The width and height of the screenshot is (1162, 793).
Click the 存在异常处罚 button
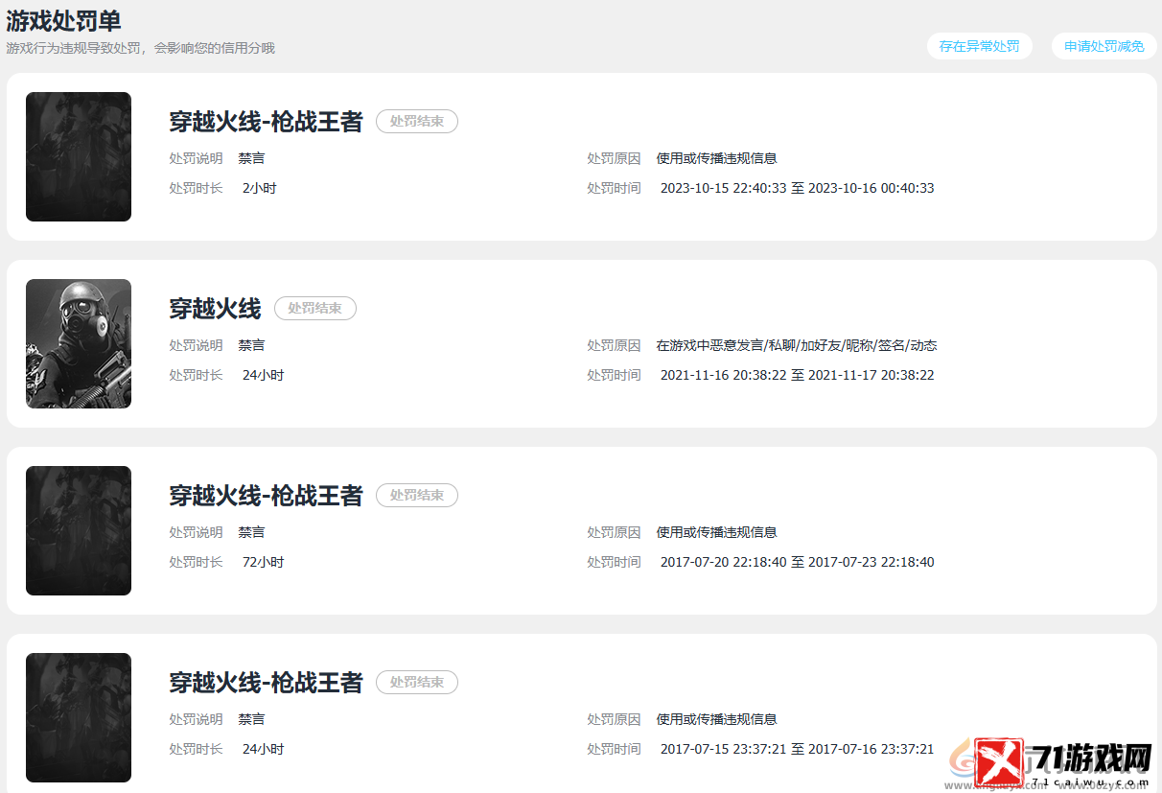point(979,46)
